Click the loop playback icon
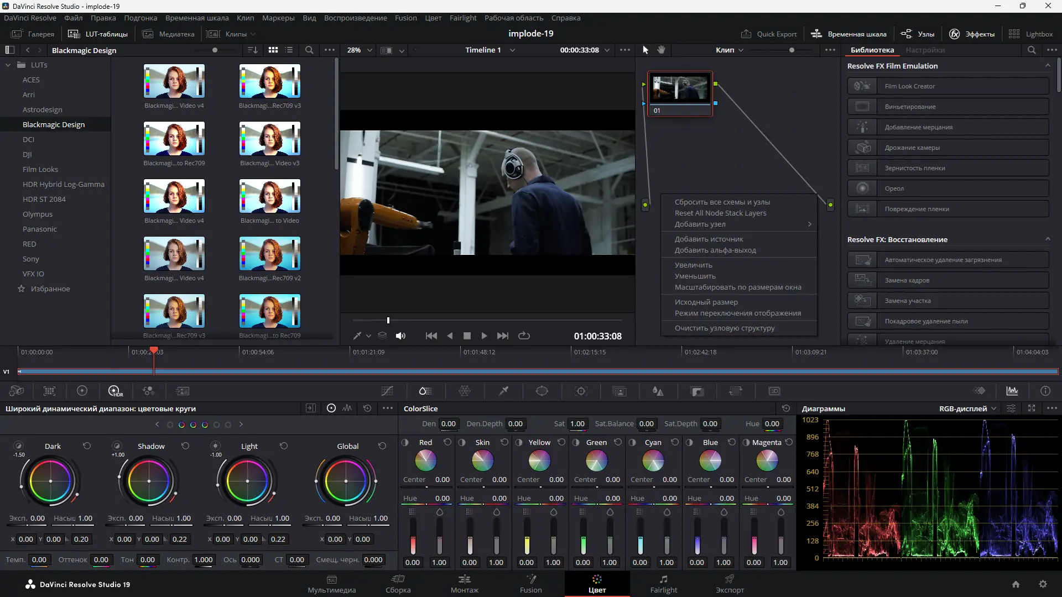1062x597 pixels. click(x=524, y=336)
